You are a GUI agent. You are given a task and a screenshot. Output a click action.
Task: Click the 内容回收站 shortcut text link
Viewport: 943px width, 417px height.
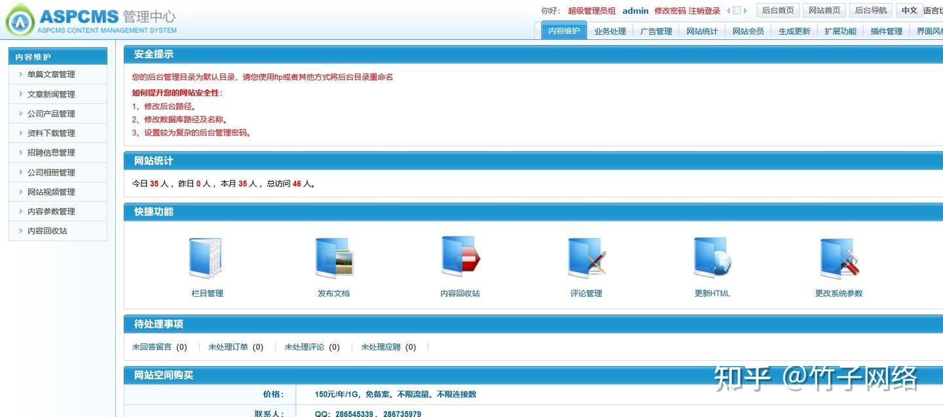(x=460, y=293)
